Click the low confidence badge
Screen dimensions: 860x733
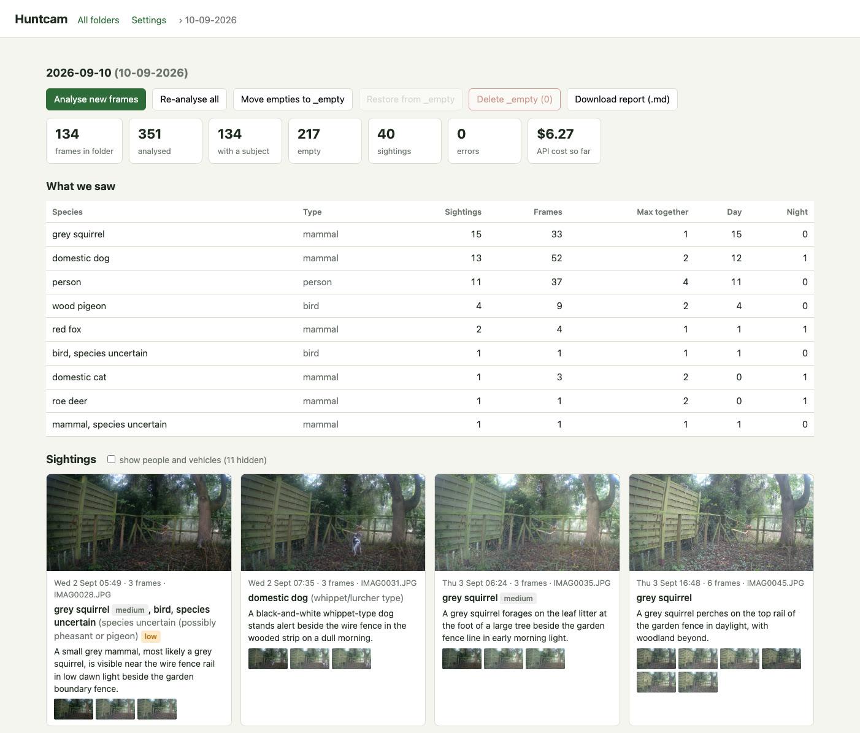tap(151, 637)
